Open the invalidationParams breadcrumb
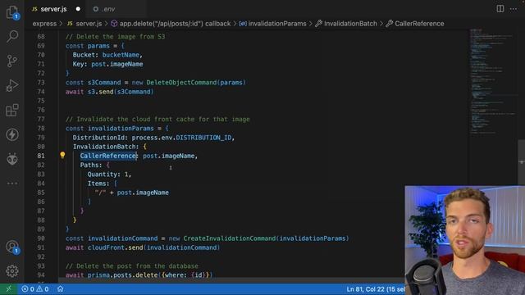The image size is (525, 295). coord(273,24)
